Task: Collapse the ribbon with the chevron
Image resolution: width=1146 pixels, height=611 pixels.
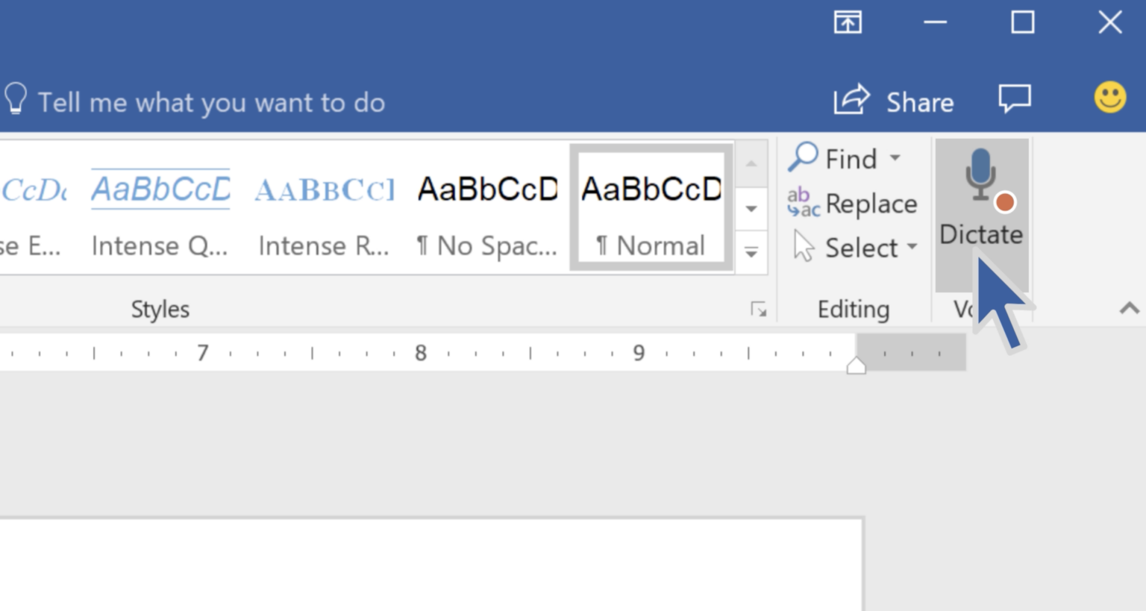Action: pos(1129,308)
